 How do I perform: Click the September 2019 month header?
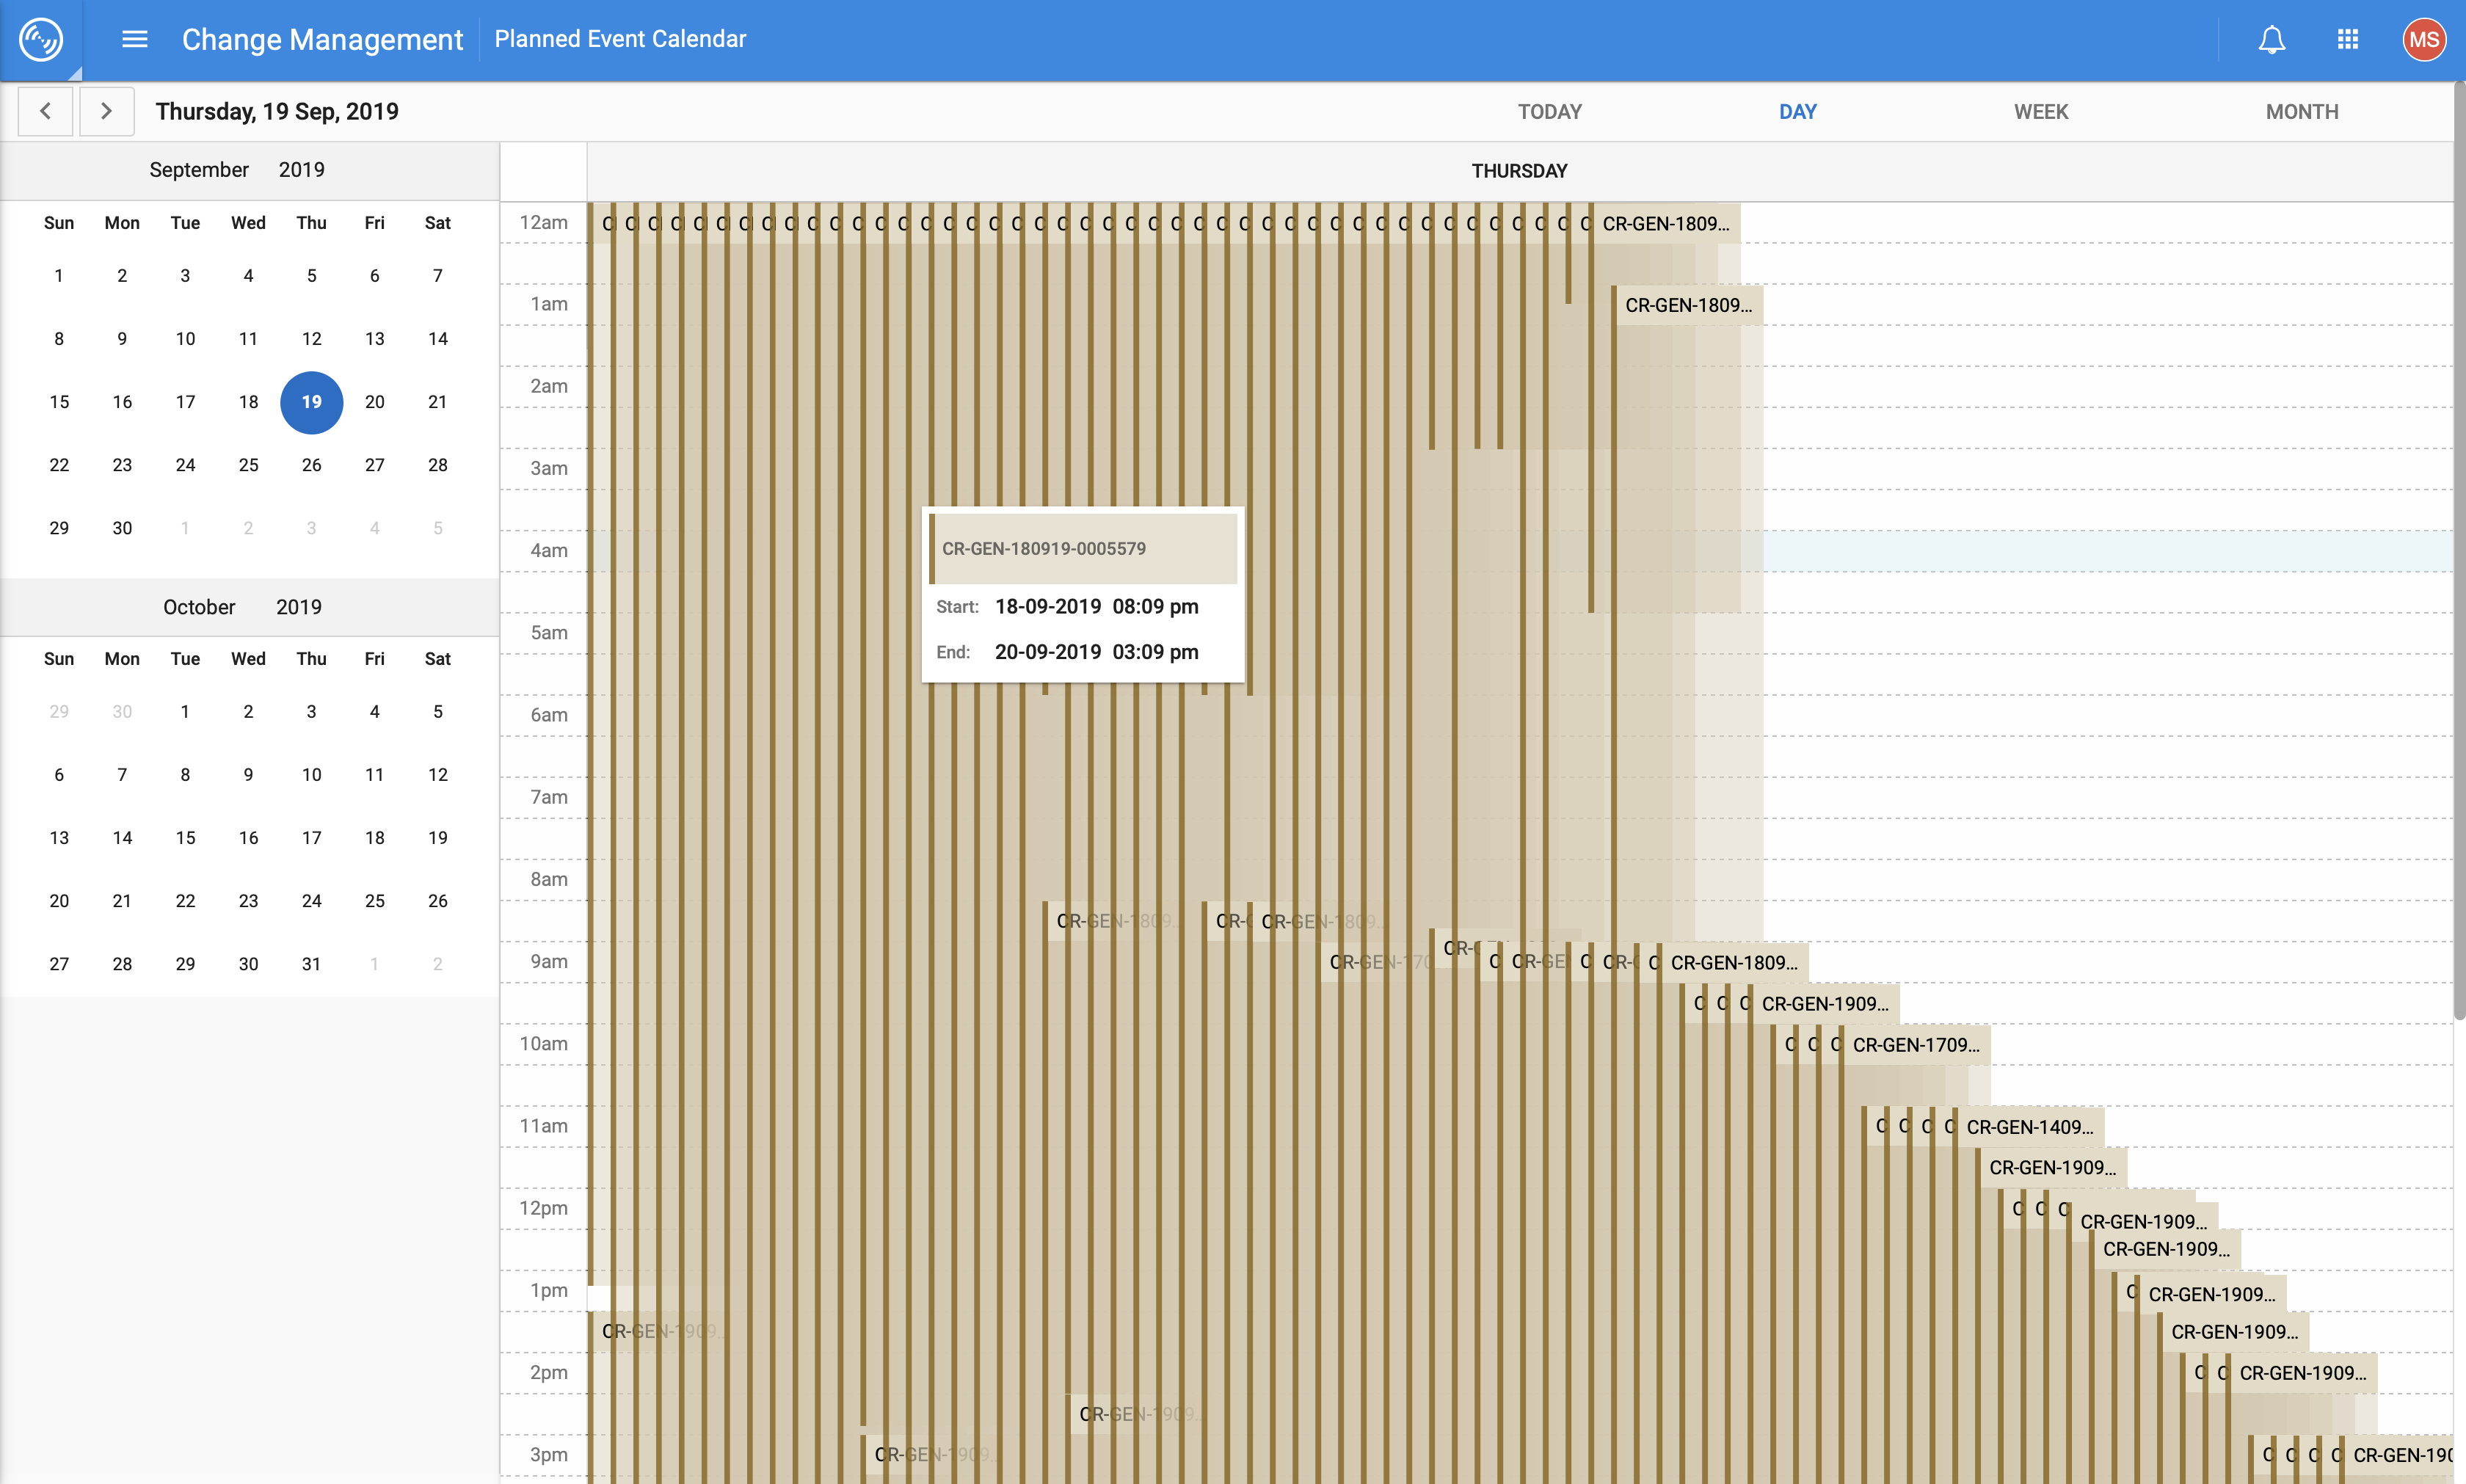tap(237, 170)
